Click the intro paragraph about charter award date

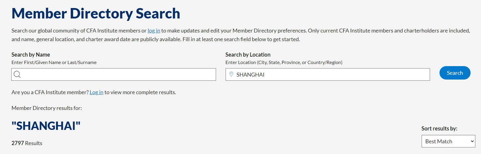point(241,35)
